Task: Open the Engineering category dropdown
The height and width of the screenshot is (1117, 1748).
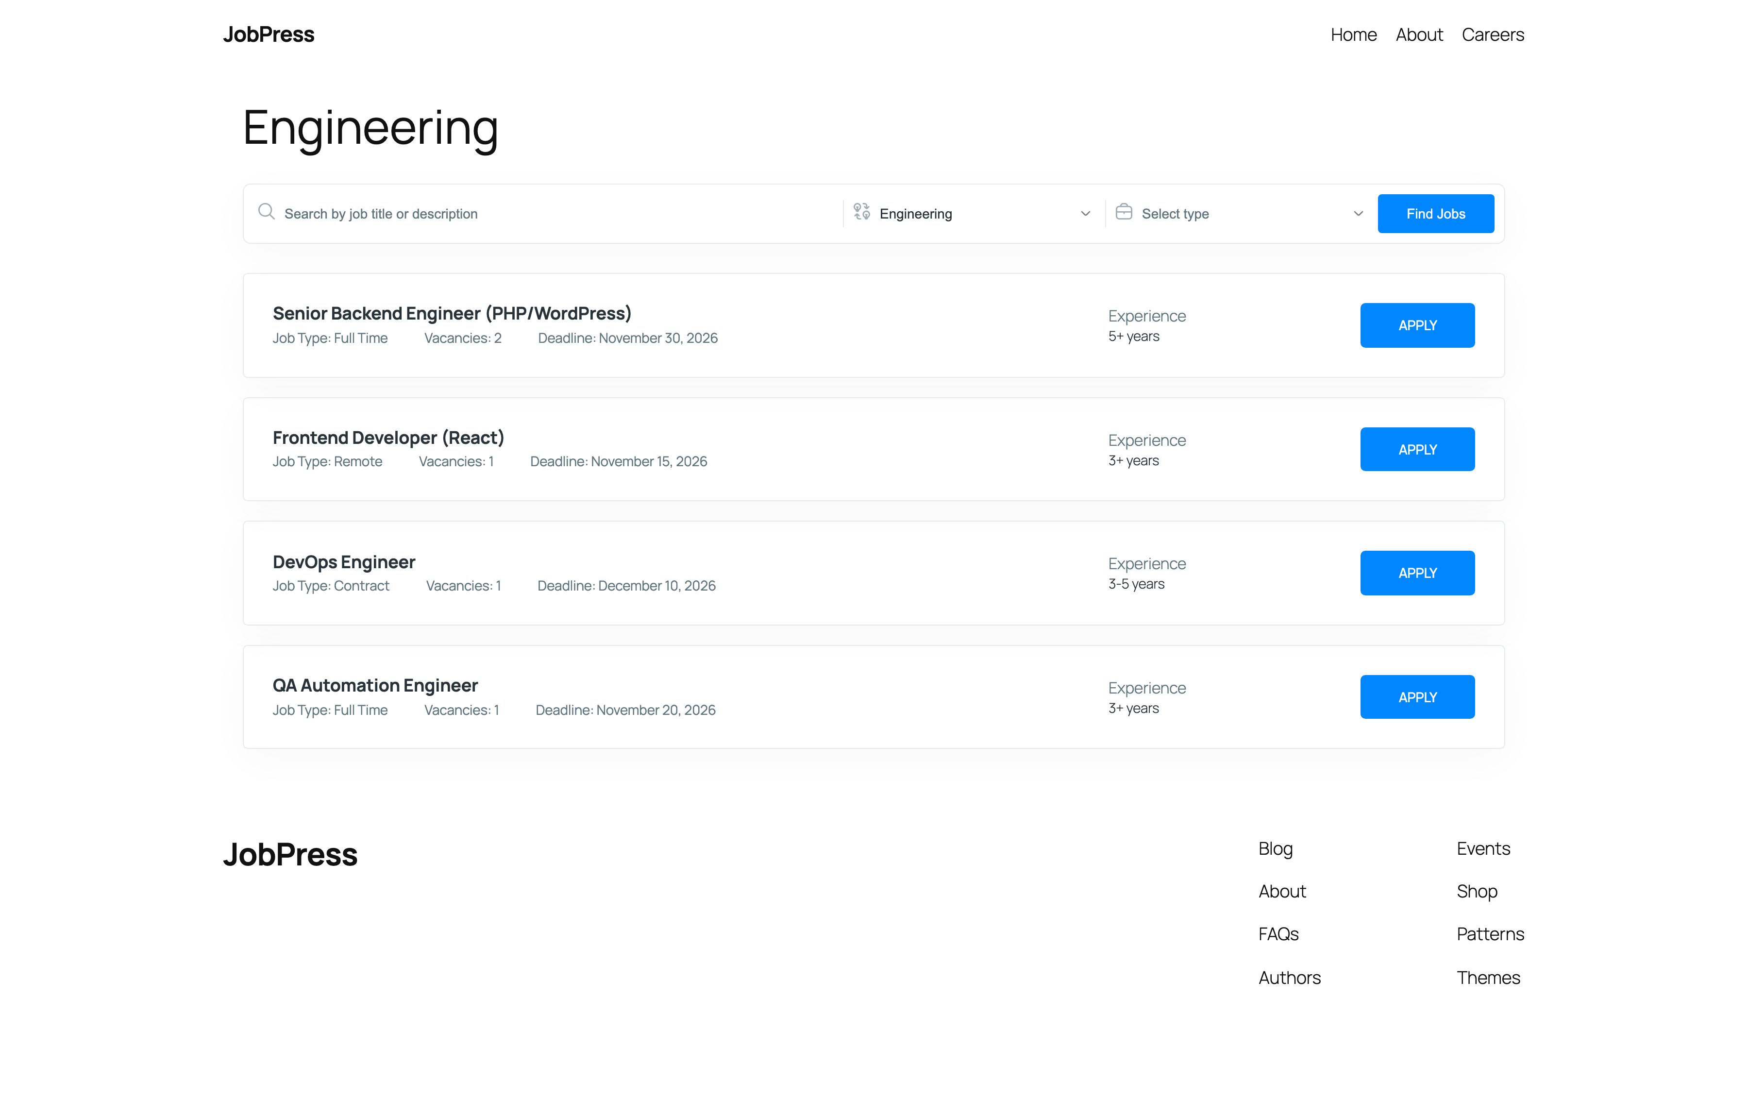Action: (x=974, y=214)
